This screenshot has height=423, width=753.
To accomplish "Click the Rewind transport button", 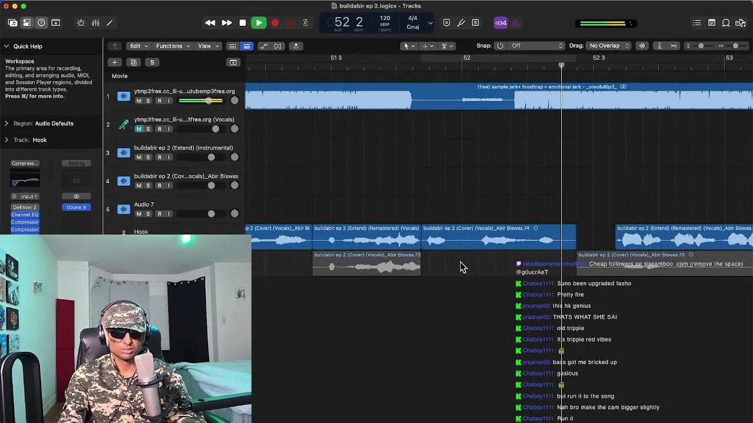I will [x=210, y=23].
